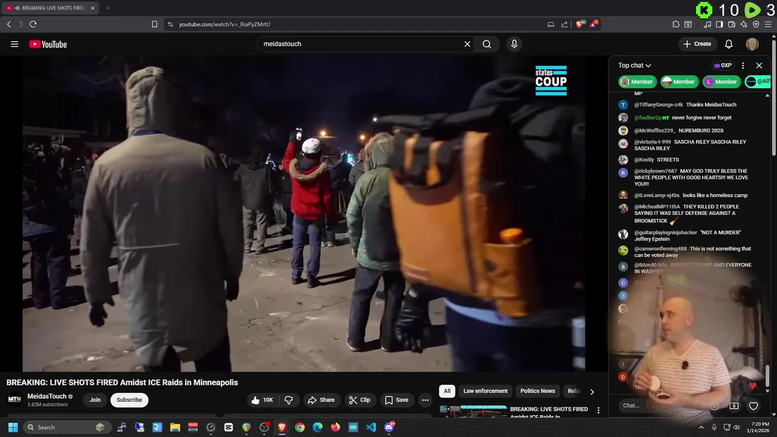Close the live chat panel
The width and height of the screenshot is (777, 437).
click(759, 66)
